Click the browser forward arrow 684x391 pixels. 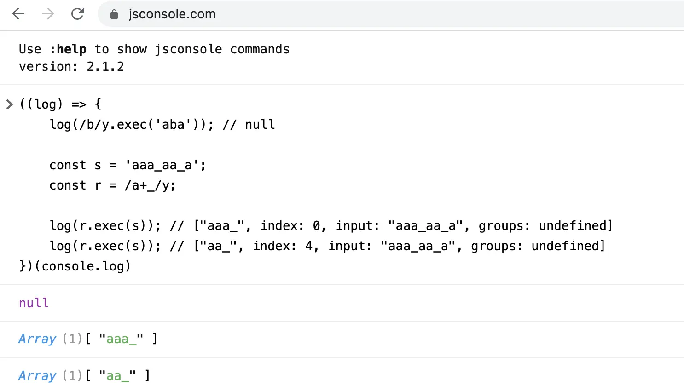tap(48, 14)
